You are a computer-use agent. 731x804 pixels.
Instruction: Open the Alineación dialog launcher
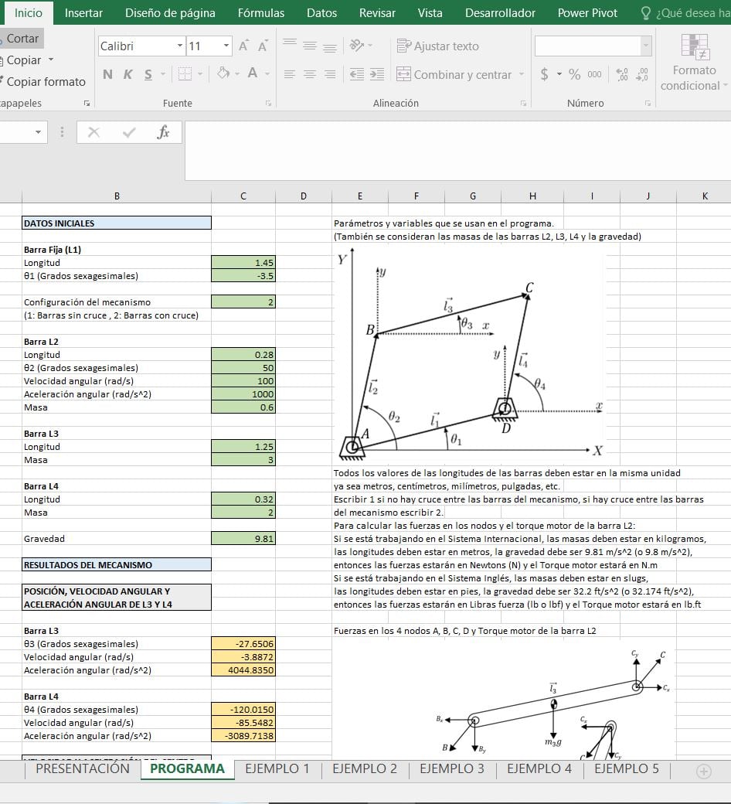tap(523, 104)
